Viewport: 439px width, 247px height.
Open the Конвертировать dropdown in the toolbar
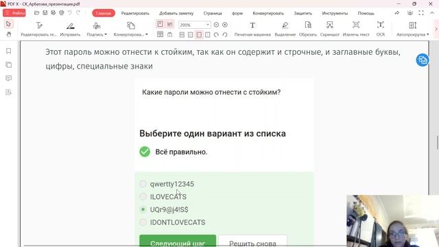pos(131,29)
